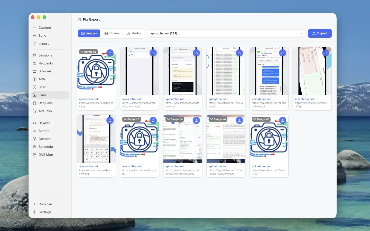Image resolution: width=370 pixels, height=231 pixels.
Task: Open the apicatcher.net (232) domain dropdown
Action: pyautogui.click(x=226, y=33)
